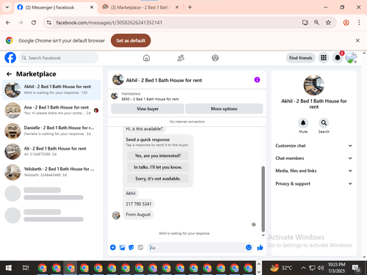Open a new browser tab
Screen dimensions: 367x275
click(x=190, y=7)
